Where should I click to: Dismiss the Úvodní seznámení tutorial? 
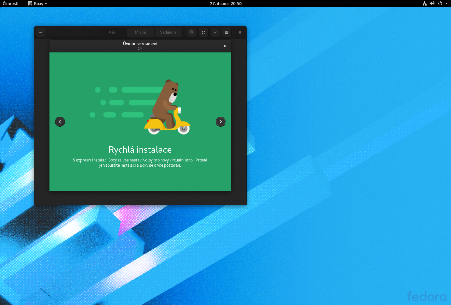coord(225,46)
